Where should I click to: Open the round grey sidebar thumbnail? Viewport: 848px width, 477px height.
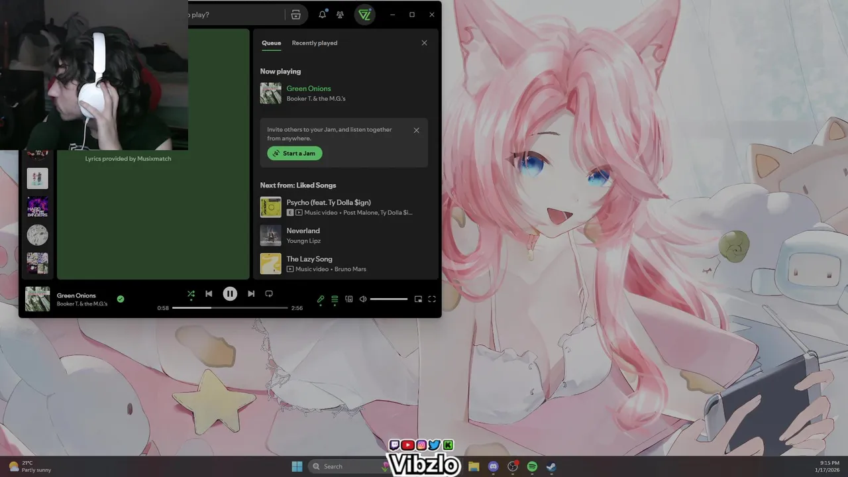coord(38,235)
